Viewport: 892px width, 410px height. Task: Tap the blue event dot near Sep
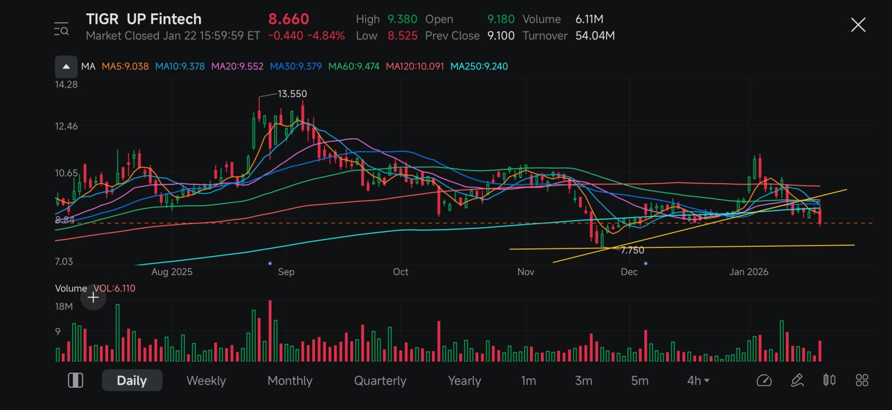click(x=270, y=263)
